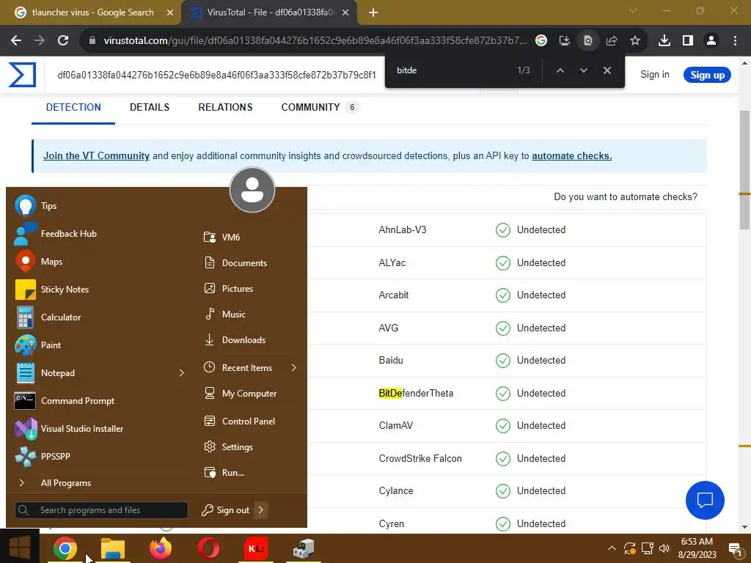Image resolution: width=751 pixels, height=563 pixels.
Task: Close the find bar
Action: [x=607, y=70]
